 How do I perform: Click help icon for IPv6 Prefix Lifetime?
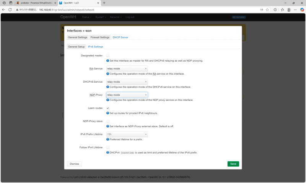click(107, 139)
